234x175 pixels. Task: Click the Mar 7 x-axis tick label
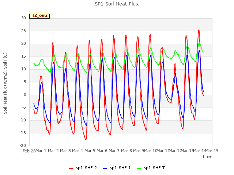coord(114,151)
